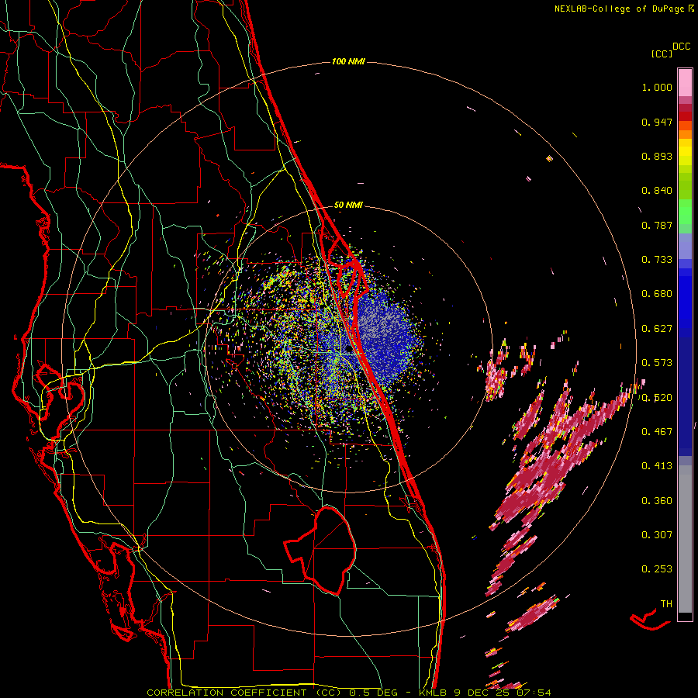Viewport: 698px width, 698px height.
Task: Select the 0.627 legend value
Action: (x=657, y=329)
